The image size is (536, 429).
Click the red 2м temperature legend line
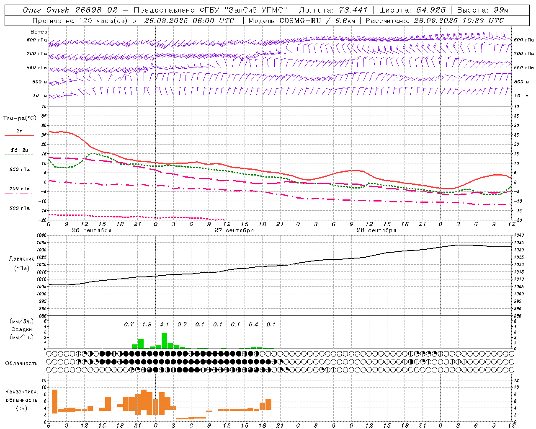[x=19, y=135]
